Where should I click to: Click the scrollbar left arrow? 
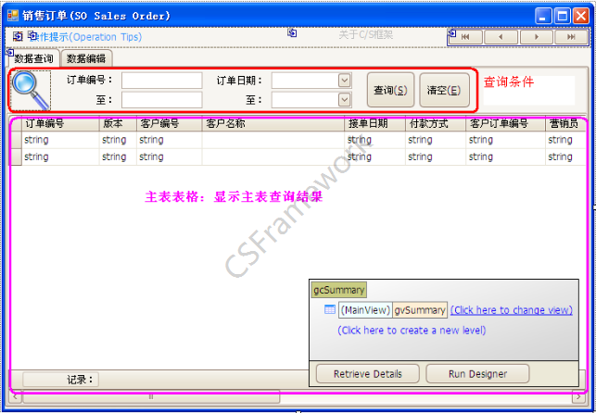pos(16,397)
